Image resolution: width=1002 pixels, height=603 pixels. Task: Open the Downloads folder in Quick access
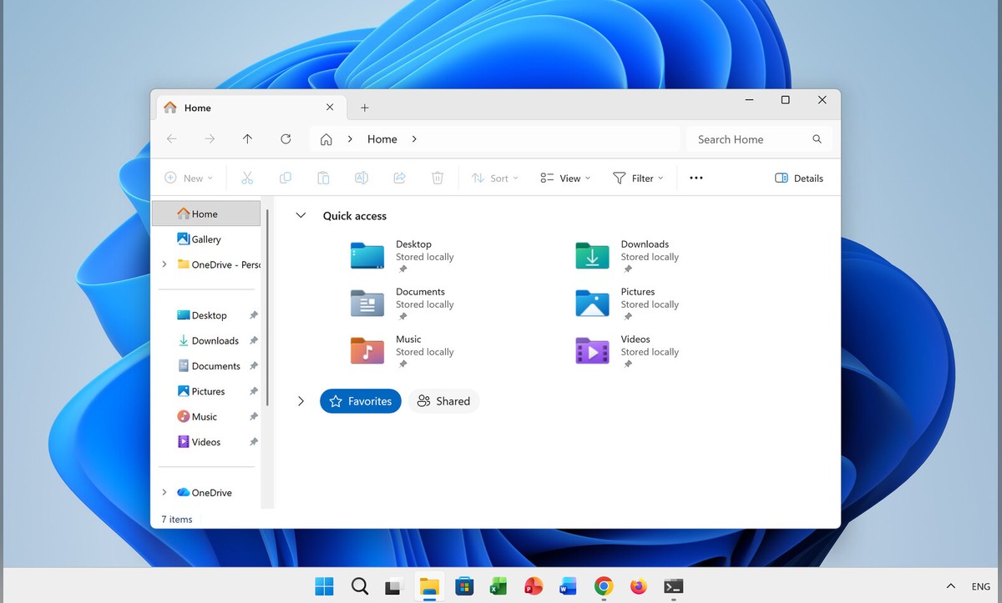[x=592, y=255]
